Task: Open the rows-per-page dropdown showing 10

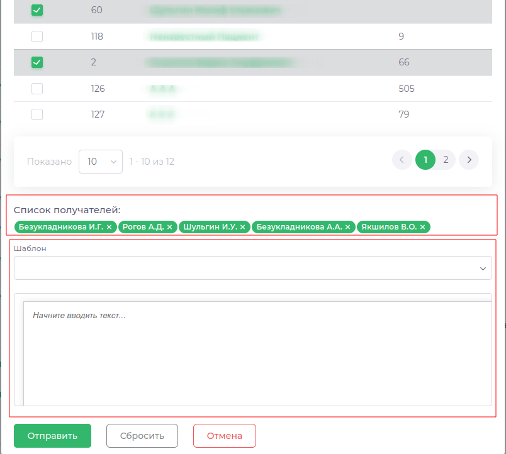Action: point(101,162)
